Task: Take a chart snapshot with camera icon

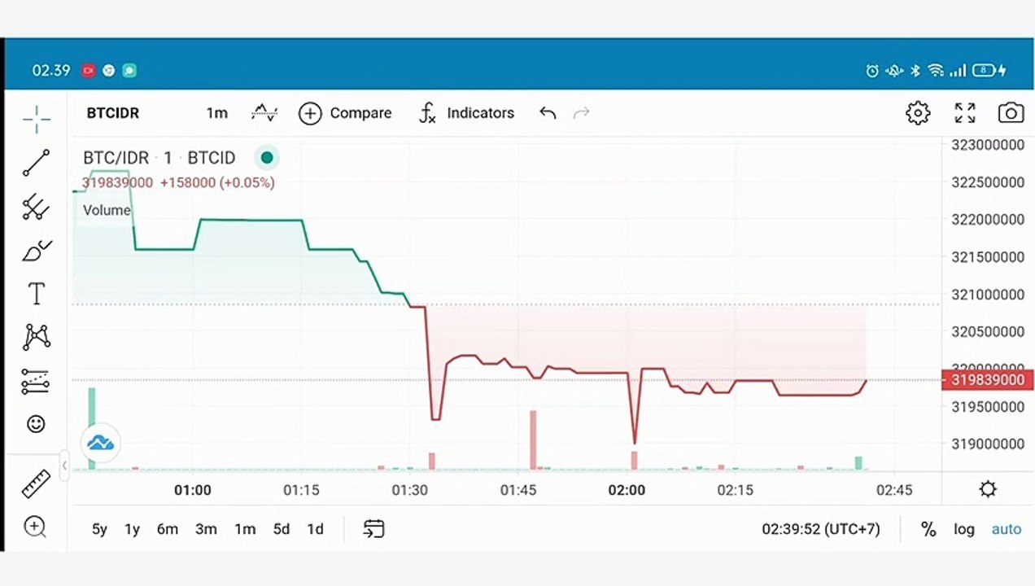Action: coord(1011,113)
